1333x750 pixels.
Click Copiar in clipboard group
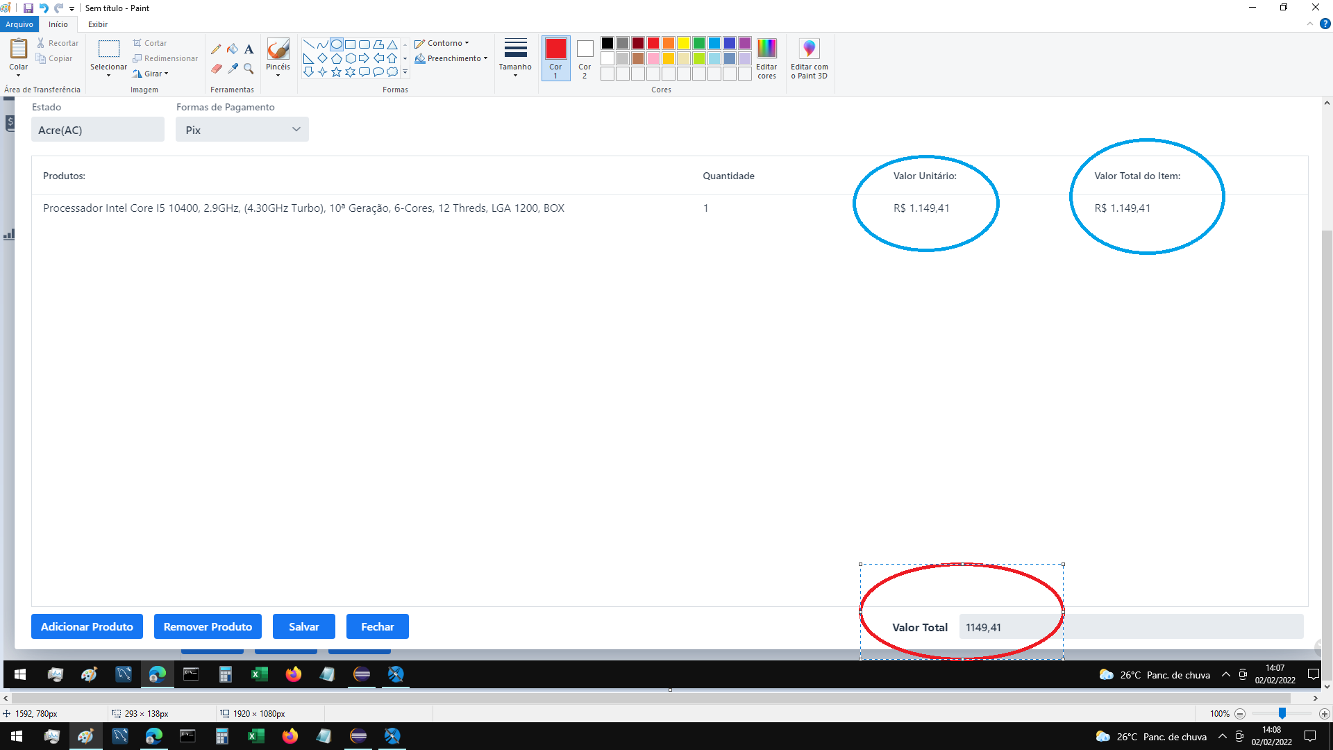54,58
